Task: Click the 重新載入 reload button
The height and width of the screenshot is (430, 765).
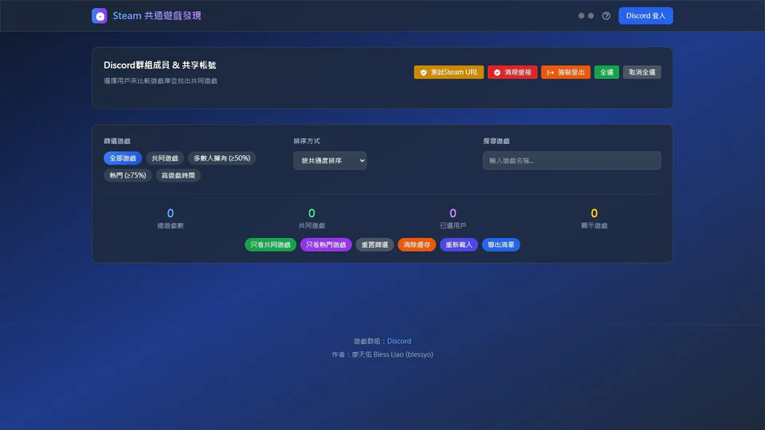Action: [459, 244]
